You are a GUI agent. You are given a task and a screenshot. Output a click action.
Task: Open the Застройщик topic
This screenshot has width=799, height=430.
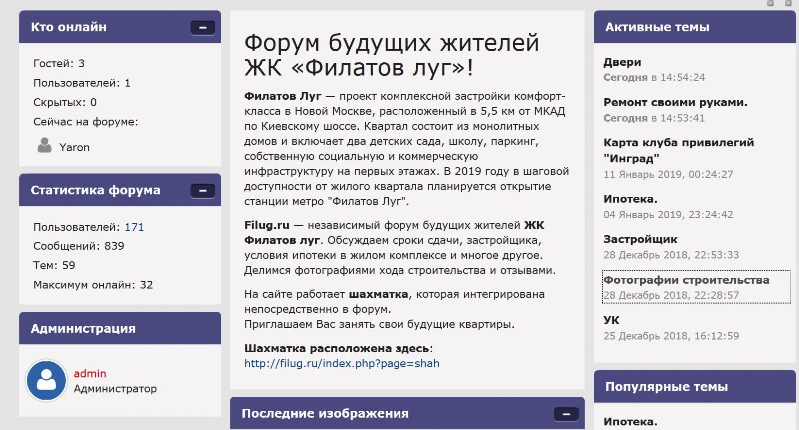point(640,239)
